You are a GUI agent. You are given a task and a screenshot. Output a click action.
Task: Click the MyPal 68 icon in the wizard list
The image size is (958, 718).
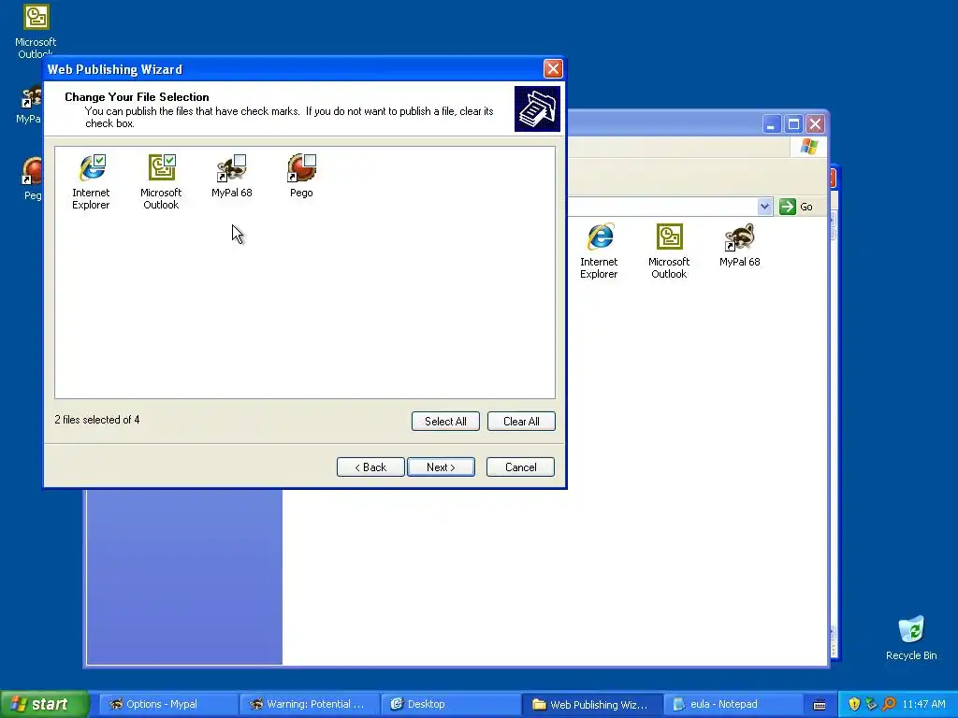[232, 168]
